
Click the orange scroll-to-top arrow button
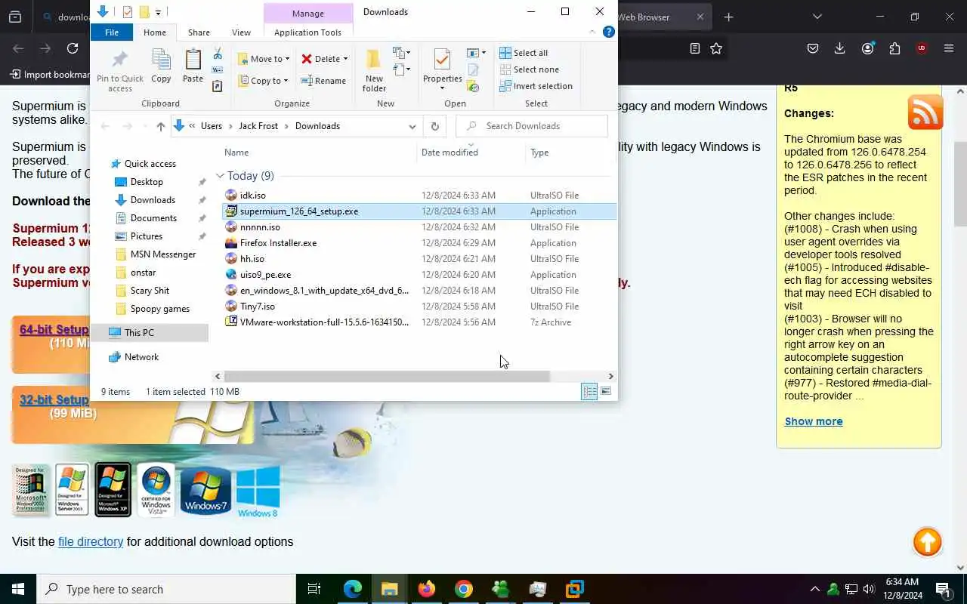coord(927,542)
